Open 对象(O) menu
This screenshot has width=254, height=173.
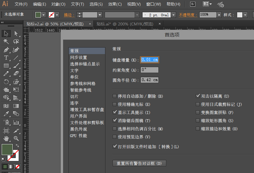click(58, 4)
